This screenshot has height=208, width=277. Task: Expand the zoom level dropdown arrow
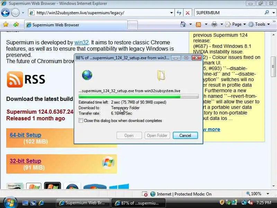point(268,194)
